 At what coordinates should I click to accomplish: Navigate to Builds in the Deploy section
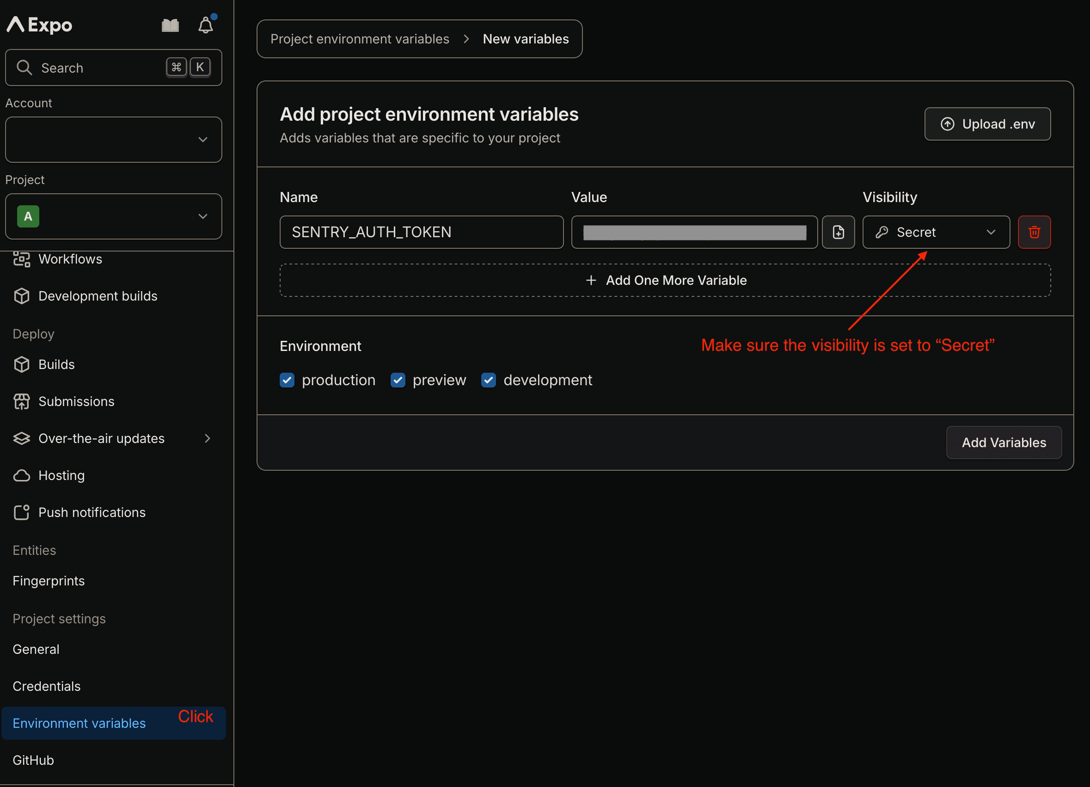click(56, 364)
